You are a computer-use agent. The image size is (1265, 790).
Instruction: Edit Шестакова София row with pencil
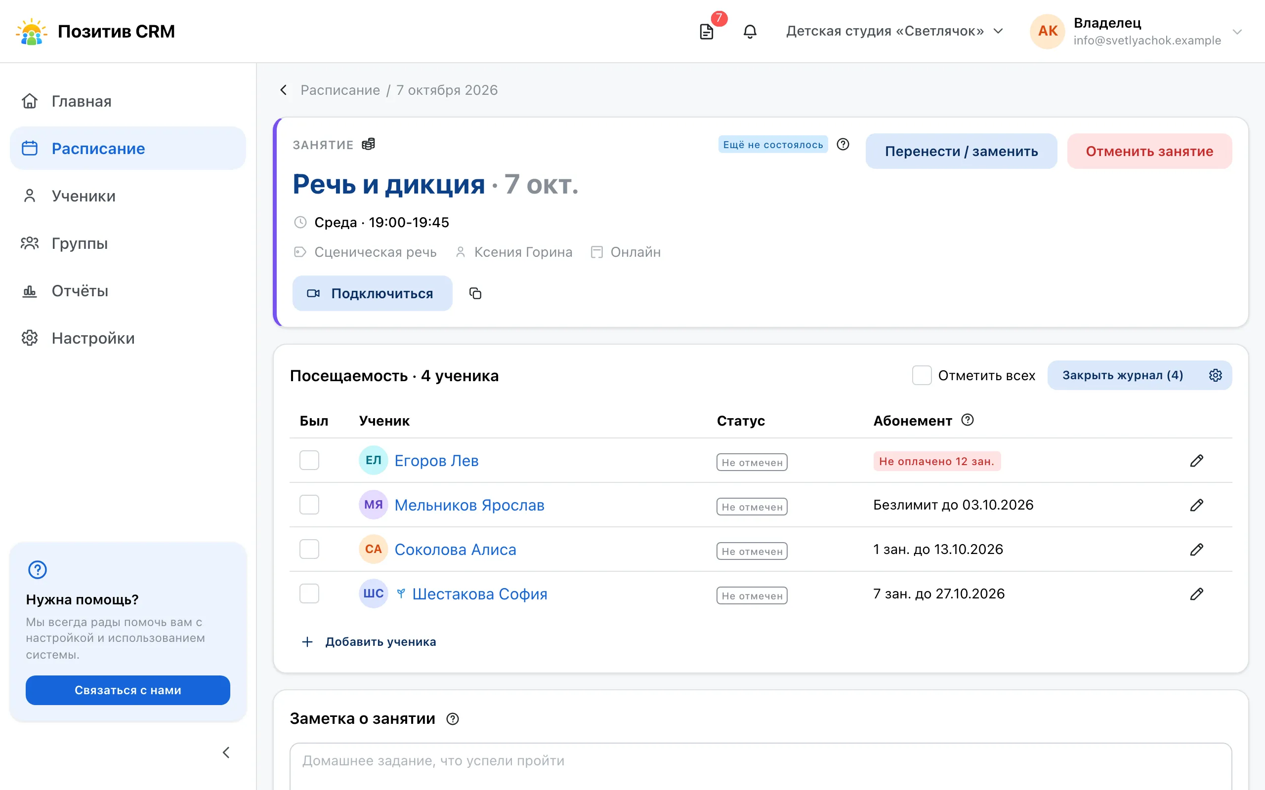[1196, 593]
